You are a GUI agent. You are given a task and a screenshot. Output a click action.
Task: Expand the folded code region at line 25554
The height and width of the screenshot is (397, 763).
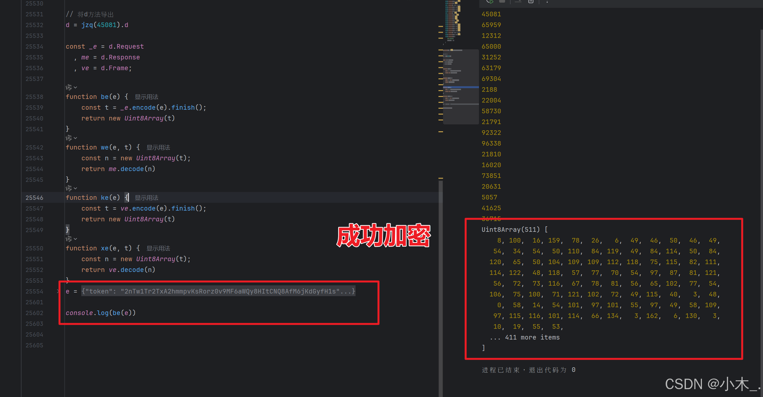[x=58, y=291]
